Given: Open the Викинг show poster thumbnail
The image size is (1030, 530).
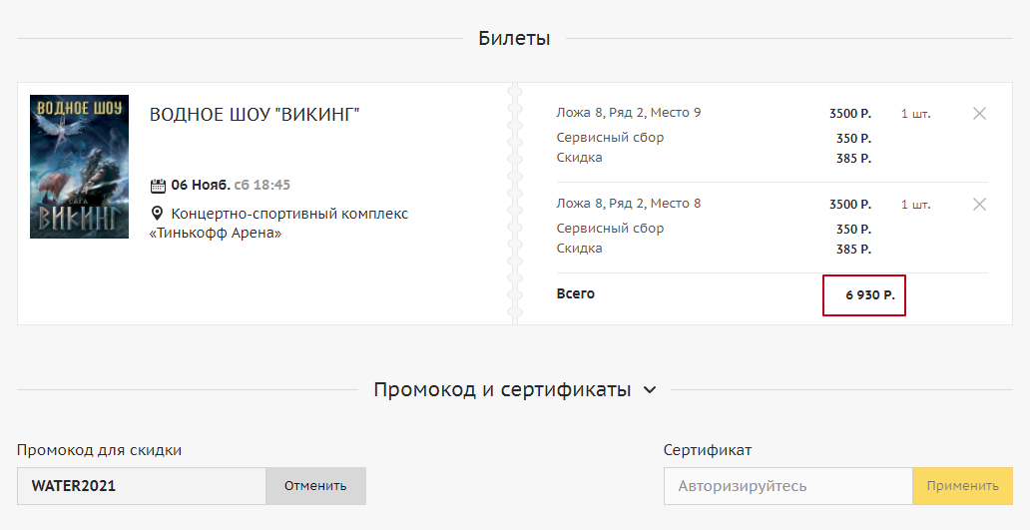Looking at the screenshot, I should tap(80, 167).
